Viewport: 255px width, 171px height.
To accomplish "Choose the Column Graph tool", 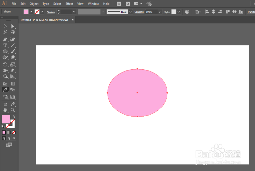I will click(13, 97).
